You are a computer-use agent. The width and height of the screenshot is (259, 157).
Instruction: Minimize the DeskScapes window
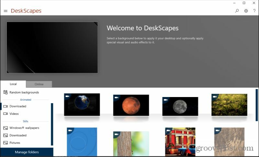(x=234, y=3)
